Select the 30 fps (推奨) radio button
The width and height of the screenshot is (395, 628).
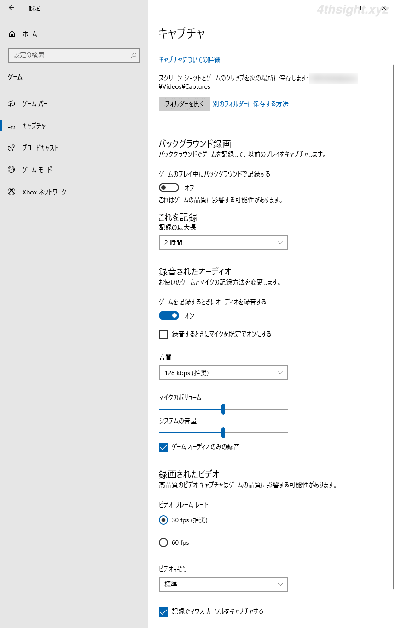163,520
